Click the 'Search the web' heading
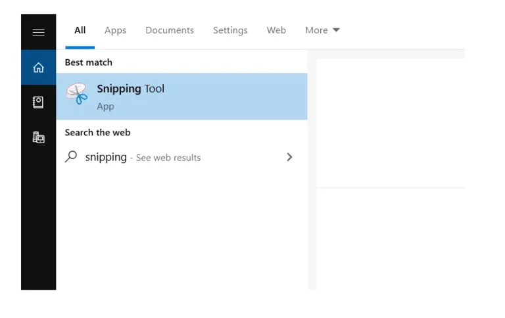 (x=97, y=133)
